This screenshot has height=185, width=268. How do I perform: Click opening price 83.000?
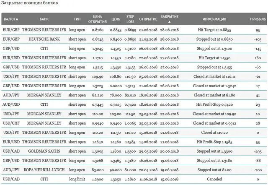point(98,170)
